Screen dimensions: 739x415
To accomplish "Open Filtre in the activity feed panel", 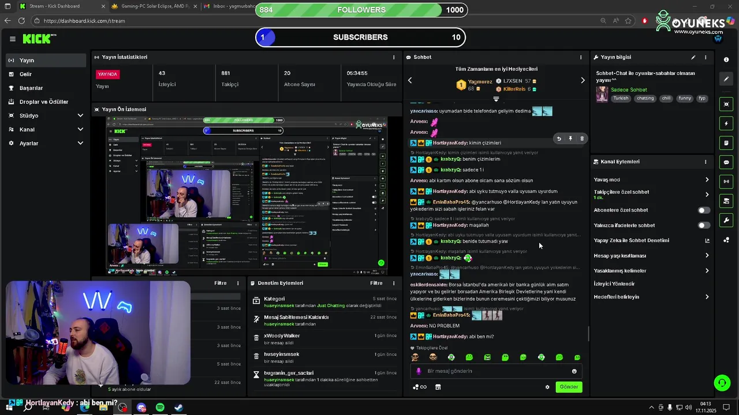I will tap(221, 283).
